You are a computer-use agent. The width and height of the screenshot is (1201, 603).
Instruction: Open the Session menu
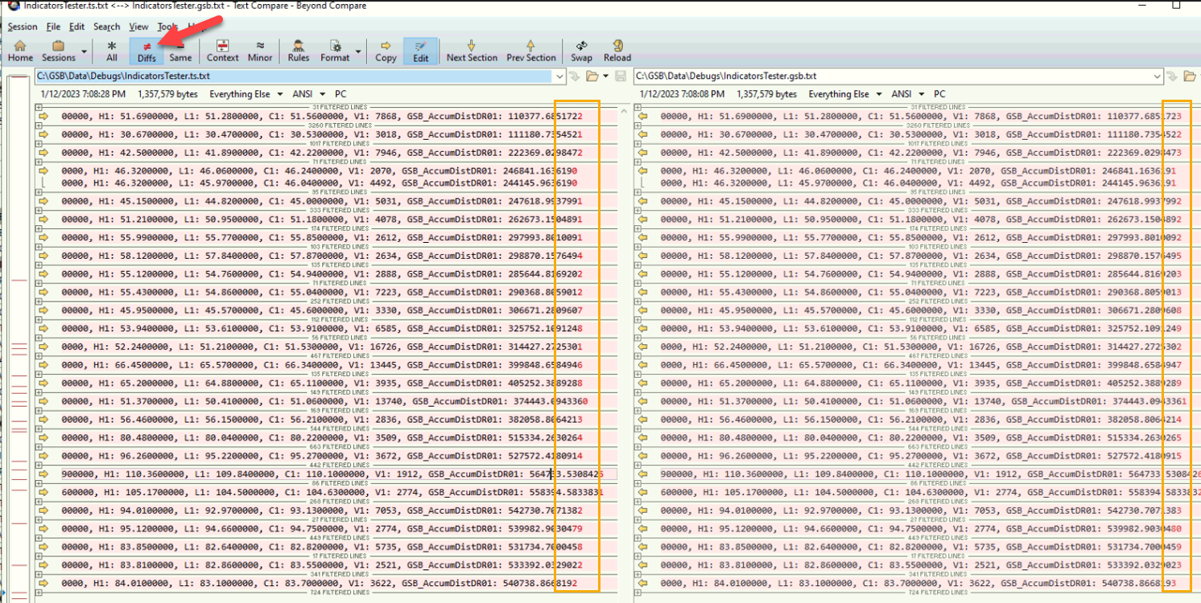[23, 27]
